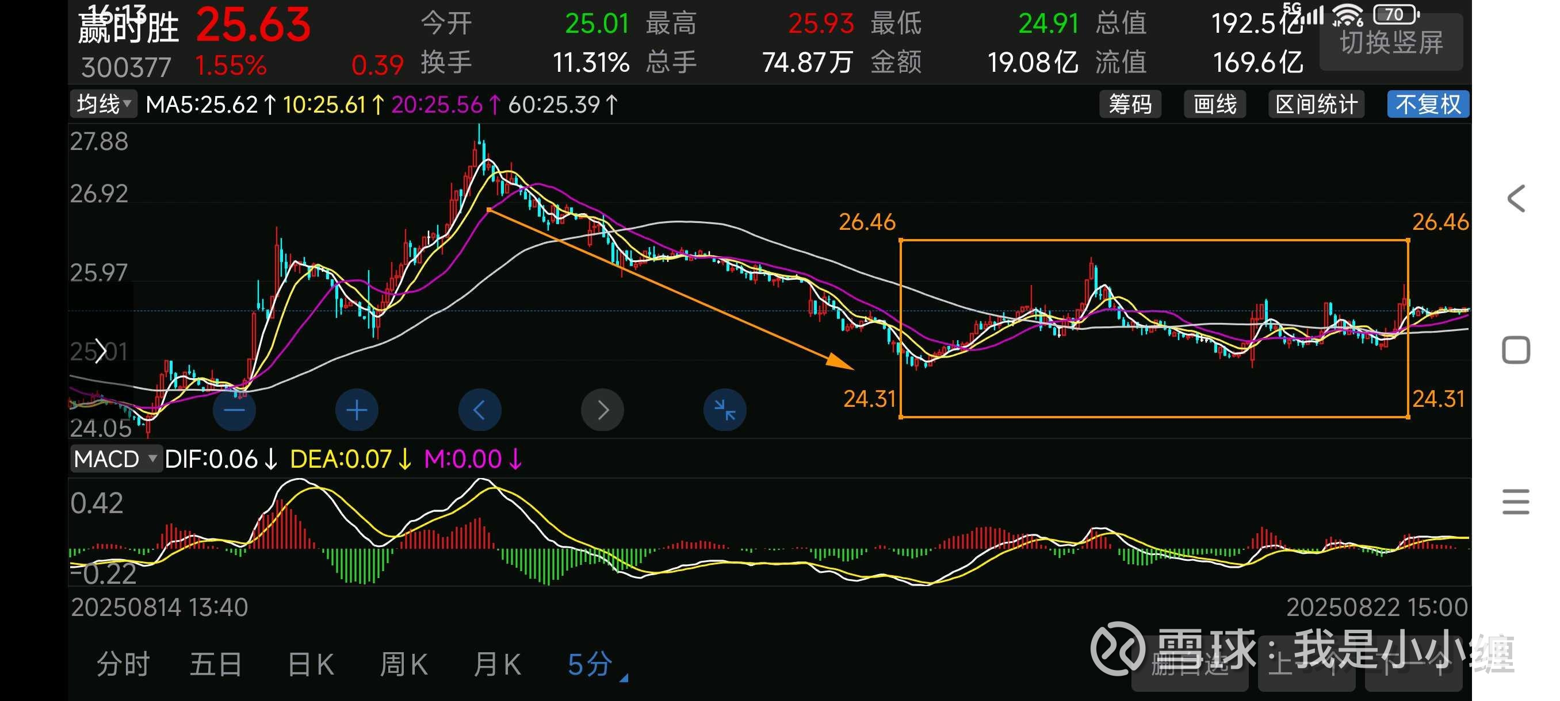Tap the Android back navigation arrow
The height and width of the screenshot is (701, 1560).
pos(1516,198)
